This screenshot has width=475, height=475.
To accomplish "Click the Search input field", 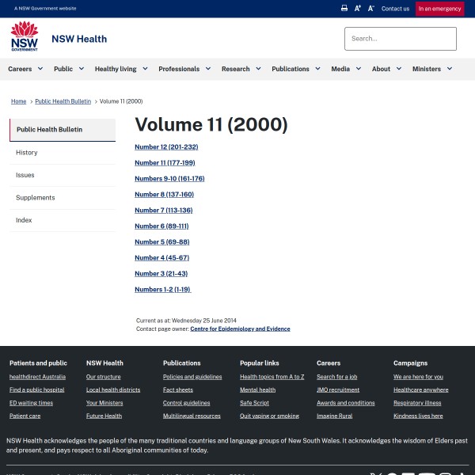I will 400,38.
